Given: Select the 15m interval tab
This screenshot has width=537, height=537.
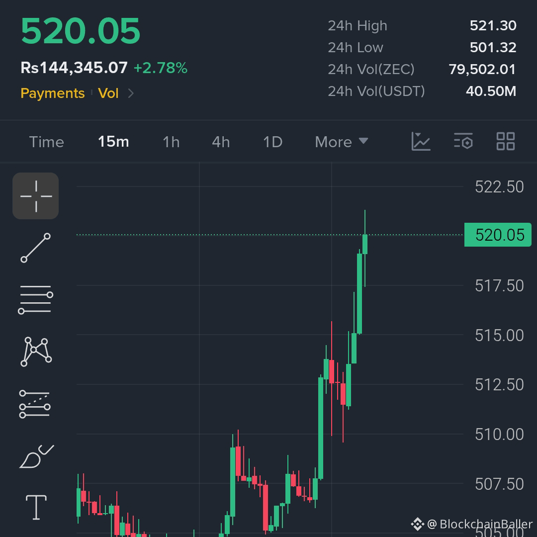Looking at the screenshot, I should coord(113,141).
